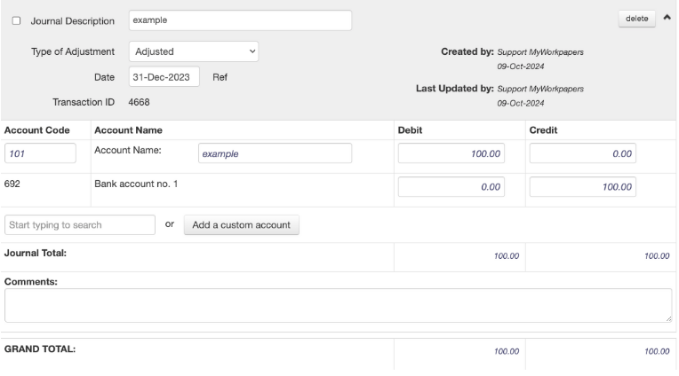This screenshot has width=679, height=376.
Task: Click the Add a custom account button
Action: coord(242,224)
